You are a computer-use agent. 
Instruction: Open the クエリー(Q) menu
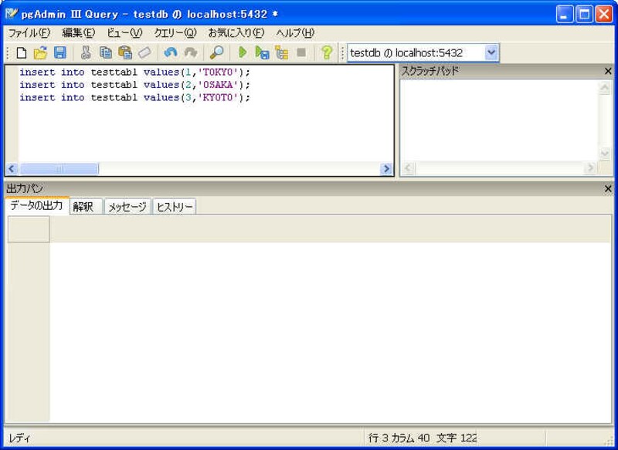click(175, 33)
